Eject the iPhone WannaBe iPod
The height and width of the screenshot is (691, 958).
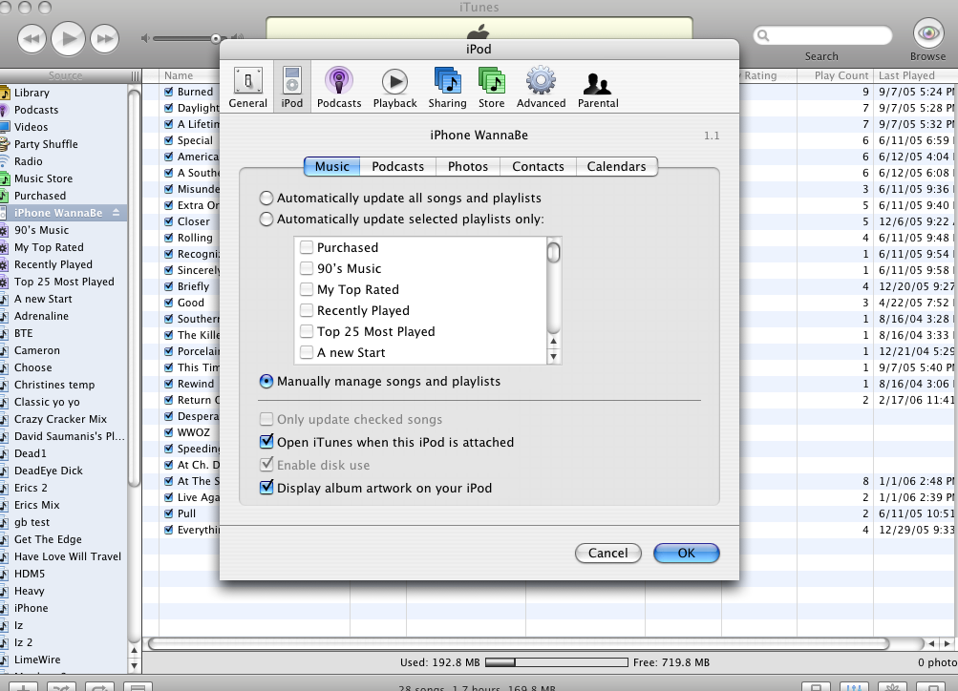[x=116, y=213]
